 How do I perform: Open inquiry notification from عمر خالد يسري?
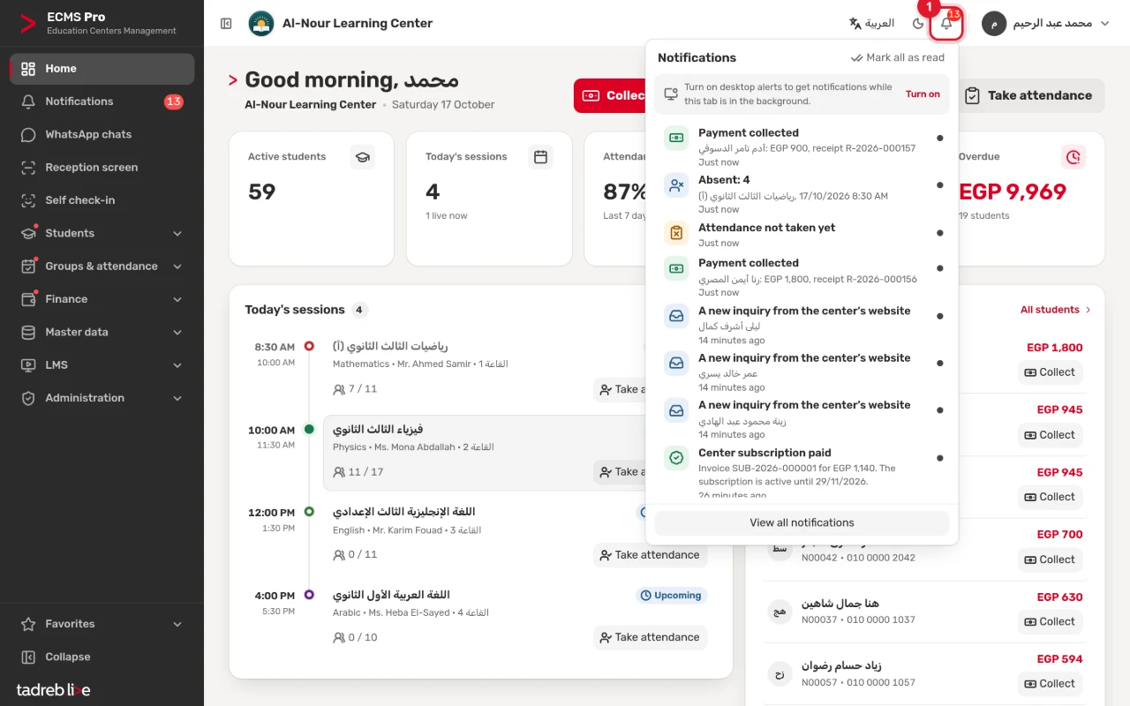coord(802,372)
